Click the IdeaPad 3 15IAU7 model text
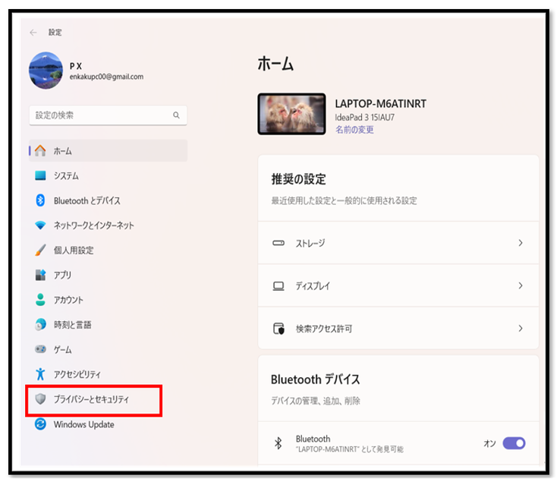This screenshot has width=557, height=479. pos(365,117)
